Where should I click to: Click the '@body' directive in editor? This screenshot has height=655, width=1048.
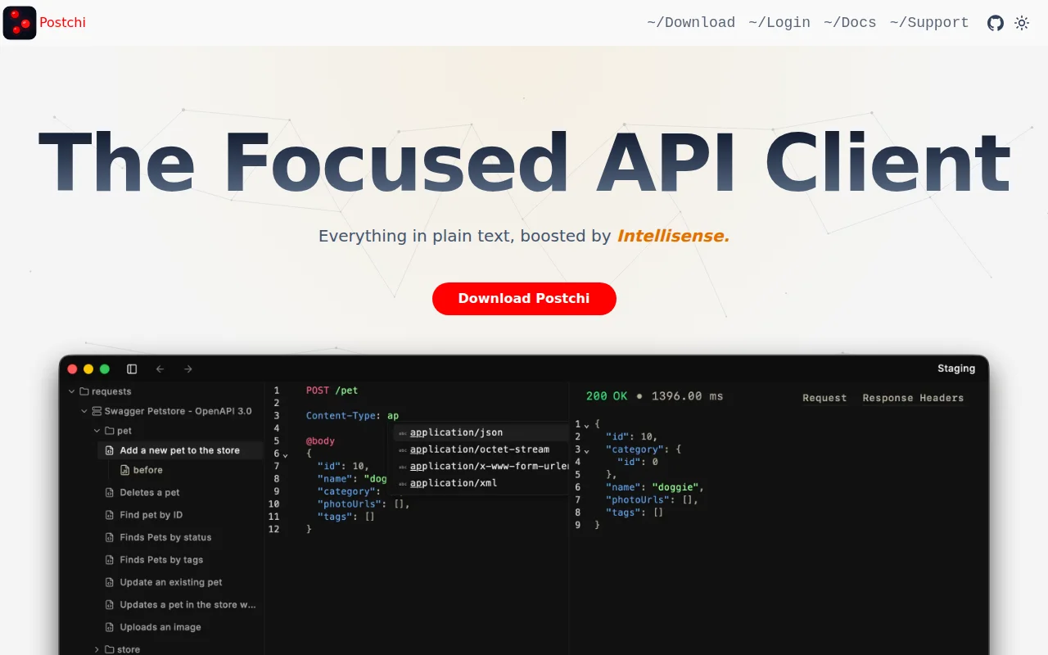[320, 441]
